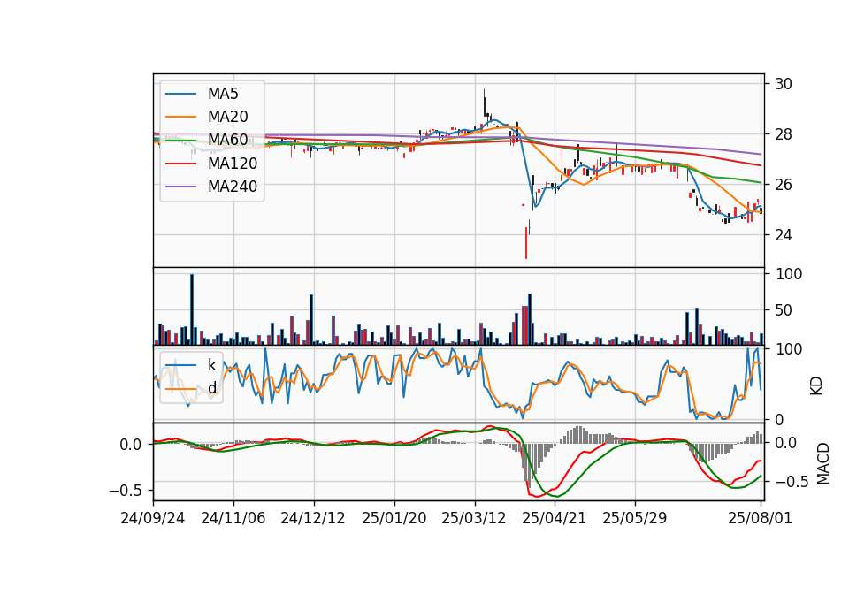Click the 25/04/21 date axis label
849x610 pixels.
555,518
